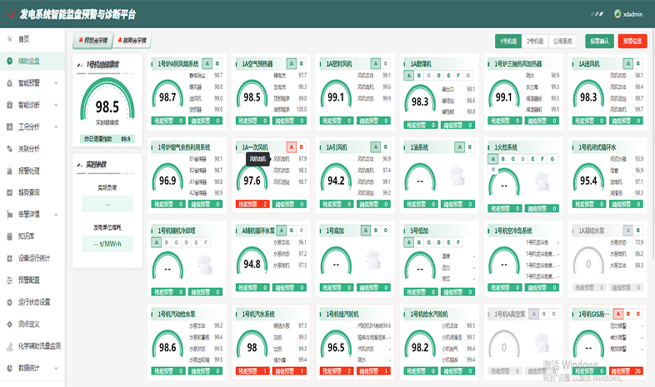Switch to the 公用系统 tab
This screenshot has width=655, height=387.
tap(562, 40)
